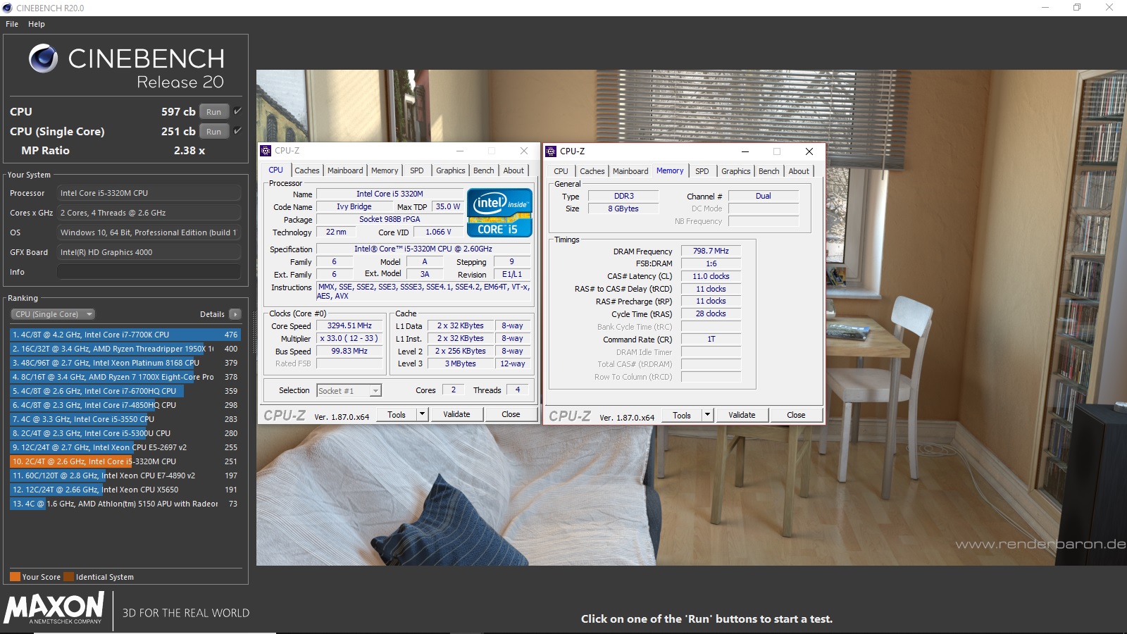Click the Cinebench logo sphere icon
This screenshot has height=634, width=1127.
tap(43, 58)
